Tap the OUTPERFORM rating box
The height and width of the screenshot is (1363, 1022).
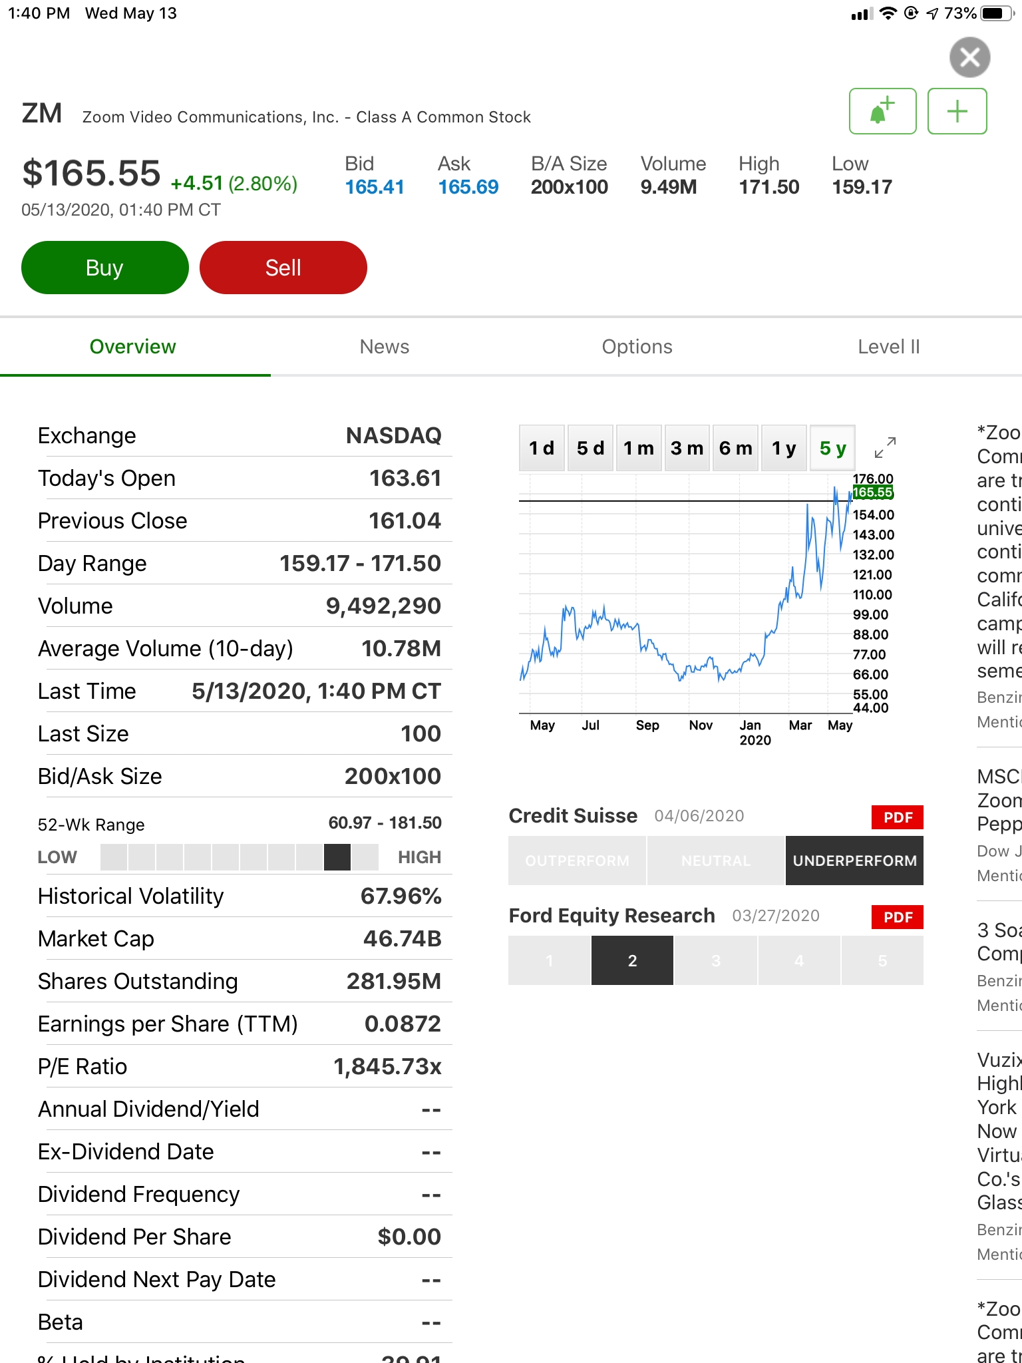pyautogui.click(x=577, y=861)
